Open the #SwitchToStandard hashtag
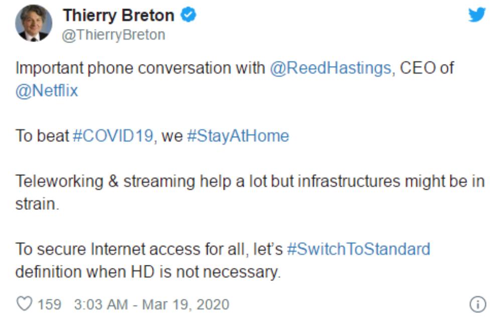 click(x=359, y=249)
